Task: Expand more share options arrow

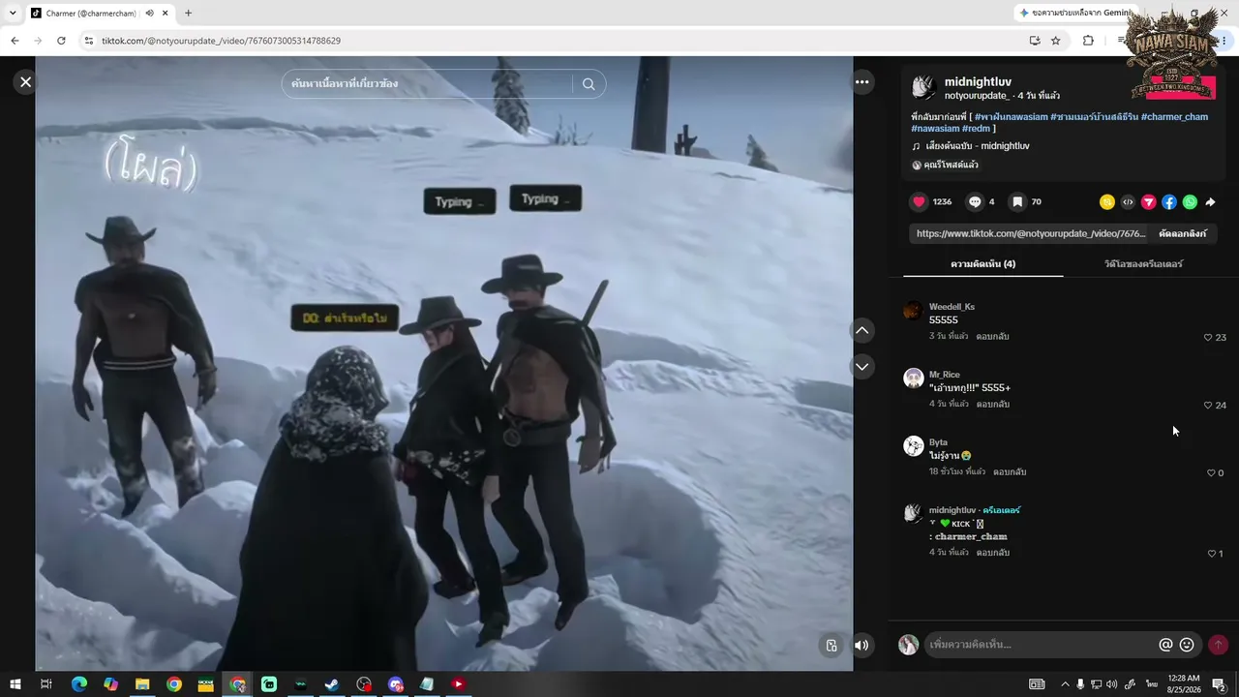Action: click(1210, 202)
